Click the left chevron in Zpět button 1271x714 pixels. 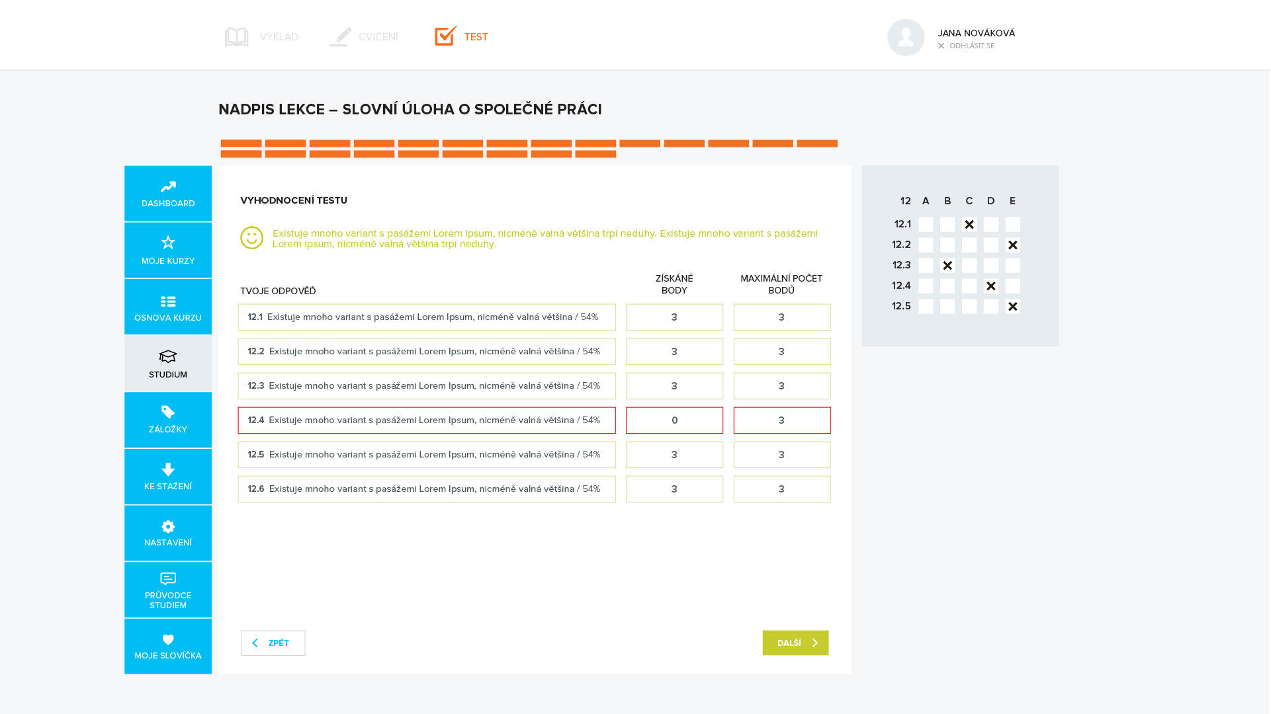[255, 643]
